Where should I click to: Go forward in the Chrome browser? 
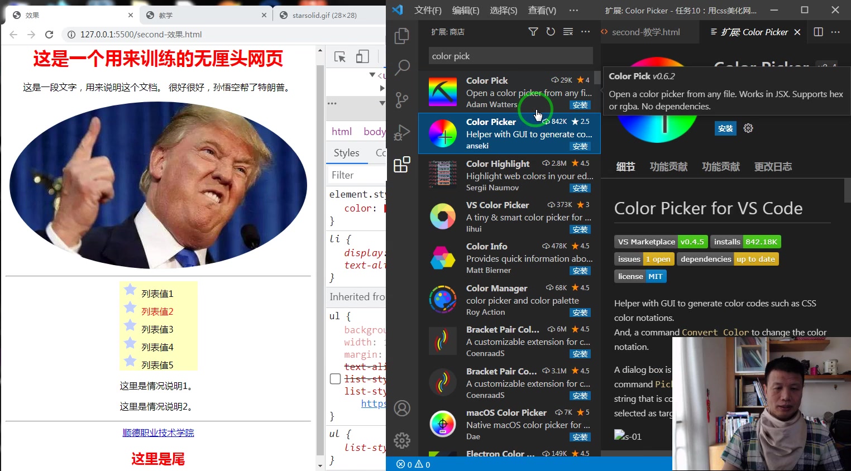click(31, 35)
